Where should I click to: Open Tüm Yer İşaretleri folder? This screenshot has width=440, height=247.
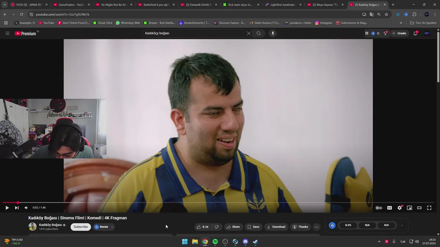click(423, 23)
